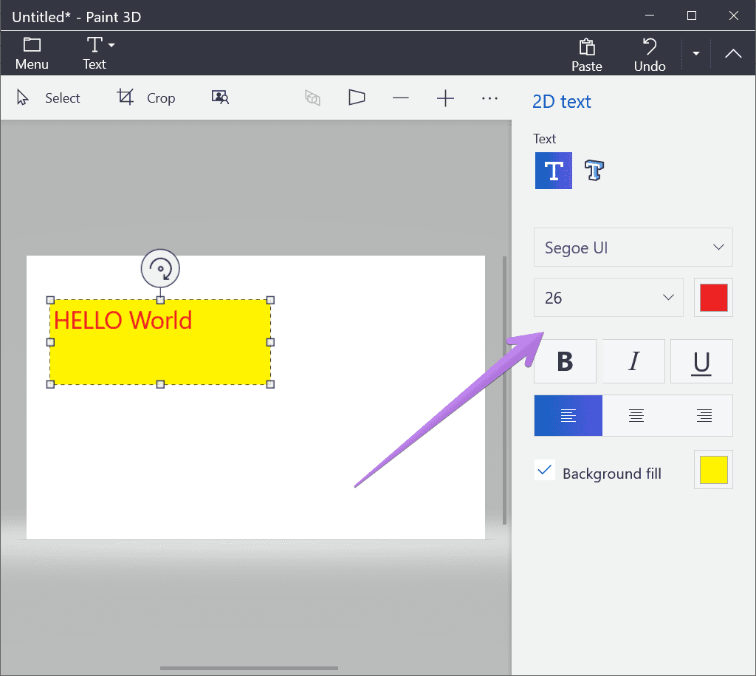This screenshot has width=756, height=676.
Task: Pick the red text color swatch
Action: coord(714,297)
